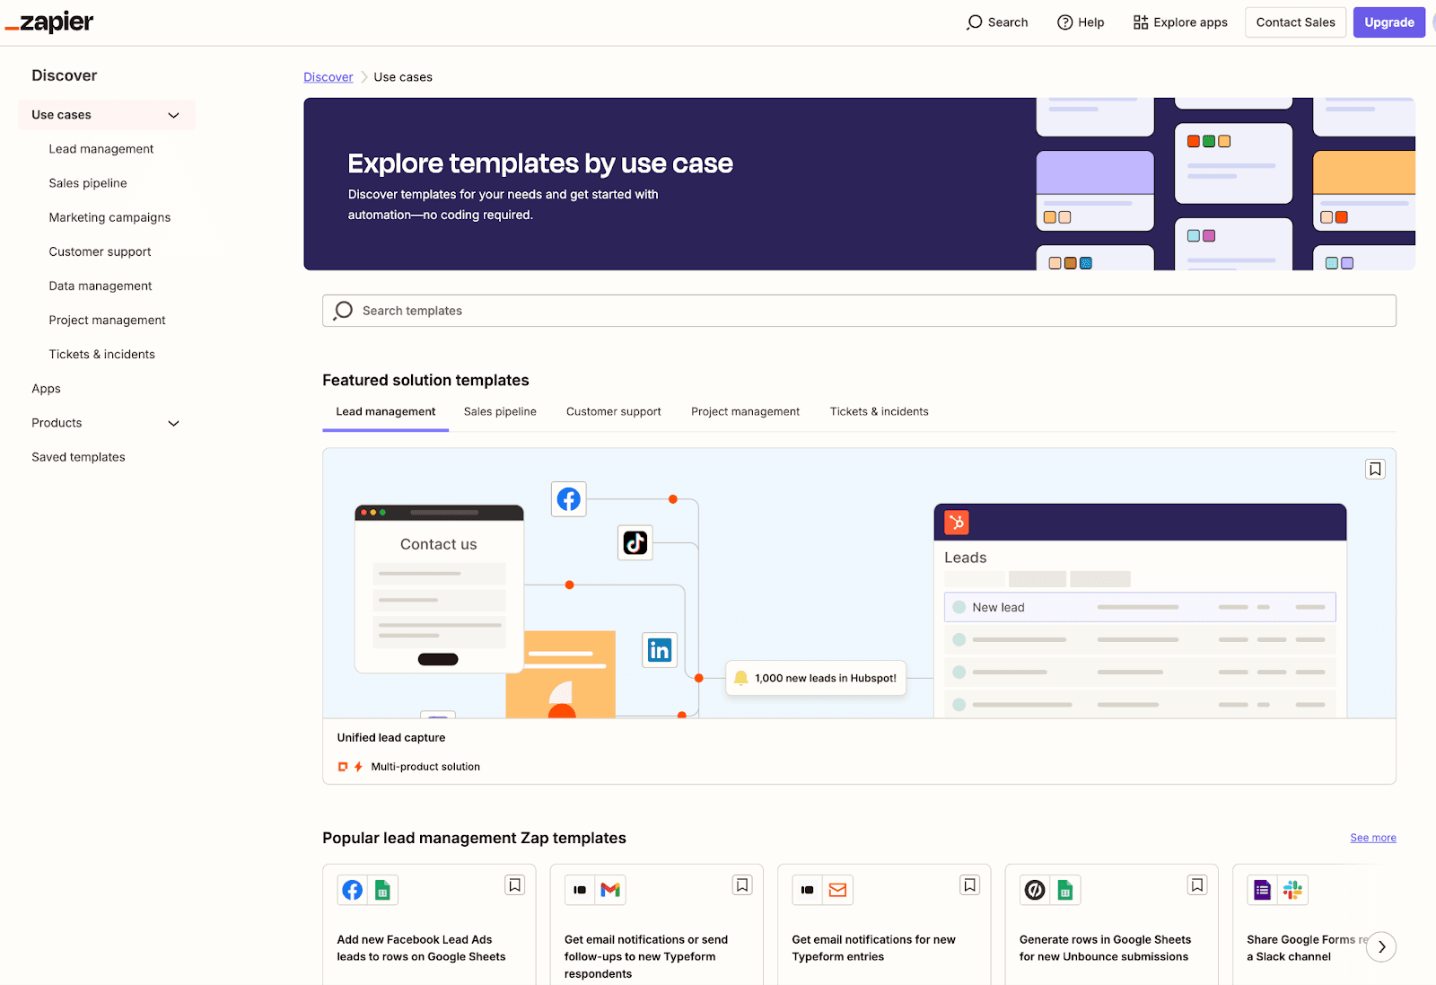Screen dimensions: 1436x985
Task: Save the Facebook Lead Ads template bookmark
Action: [x=515, y=885]
